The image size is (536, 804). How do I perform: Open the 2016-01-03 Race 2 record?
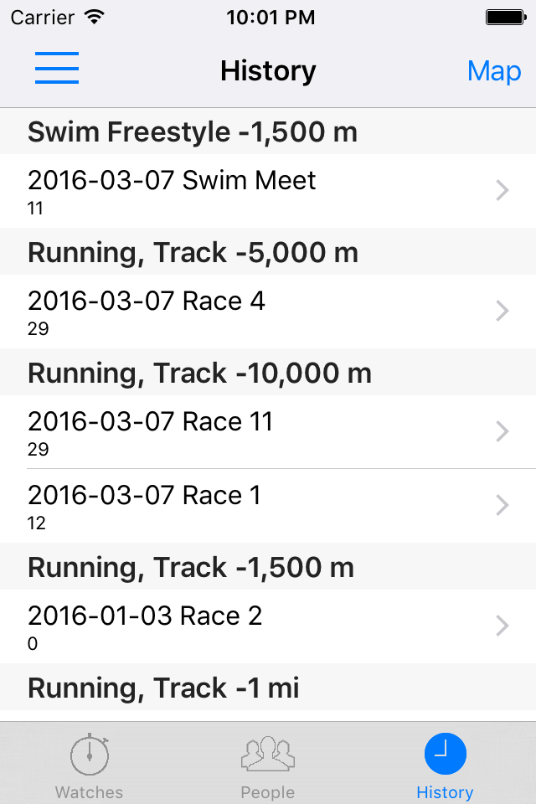(268, 626)
